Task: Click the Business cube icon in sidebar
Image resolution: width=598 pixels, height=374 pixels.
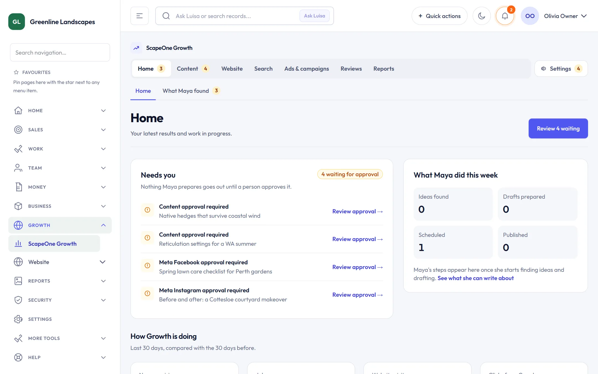Action: tap(18, 206)
